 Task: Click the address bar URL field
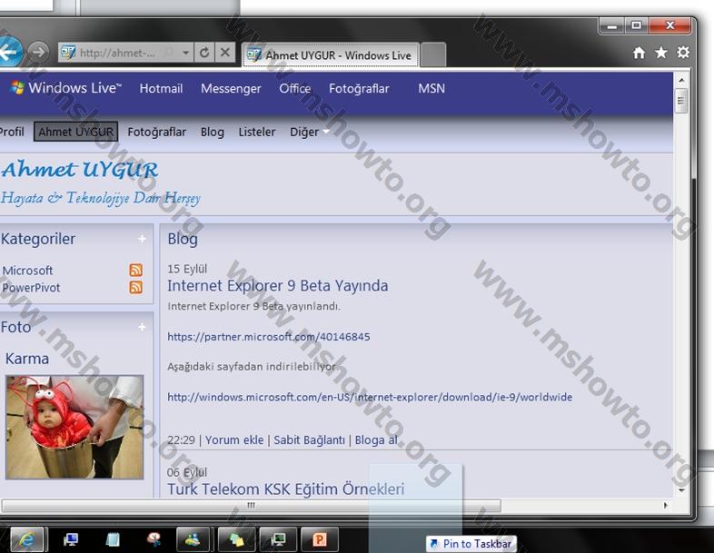click(x=118, y=53)
